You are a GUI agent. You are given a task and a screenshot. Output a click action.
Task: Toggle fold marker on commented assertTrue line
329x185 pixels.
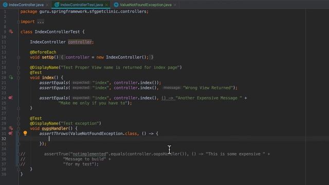[x=19, y=154]
